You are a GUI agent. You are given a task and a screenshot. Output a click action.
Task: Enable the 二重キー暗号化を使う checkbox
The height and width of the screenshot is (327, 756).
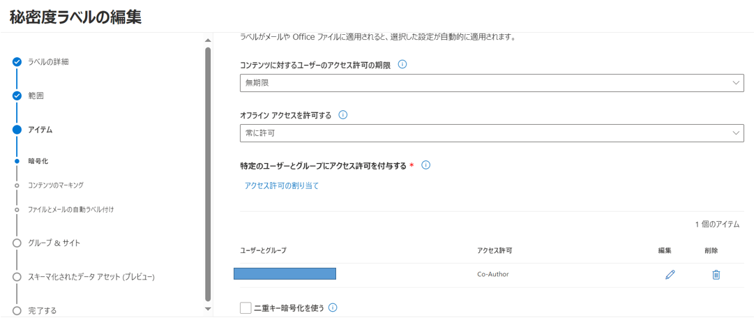pos(245,307)
